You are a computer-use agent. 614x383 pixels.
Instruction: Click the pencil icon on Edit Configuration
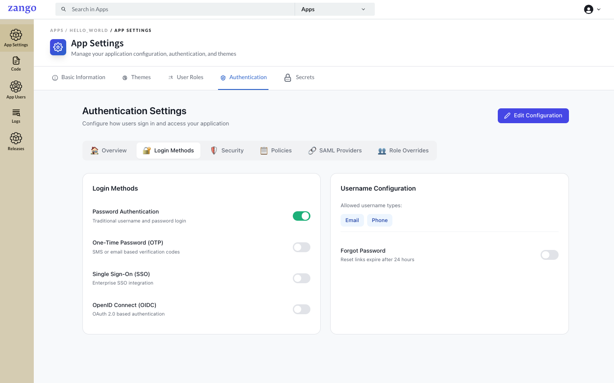pyautogui.click(x=507, y=116)
